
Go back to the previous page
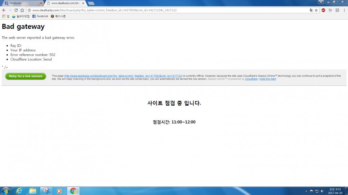[4, 10]
